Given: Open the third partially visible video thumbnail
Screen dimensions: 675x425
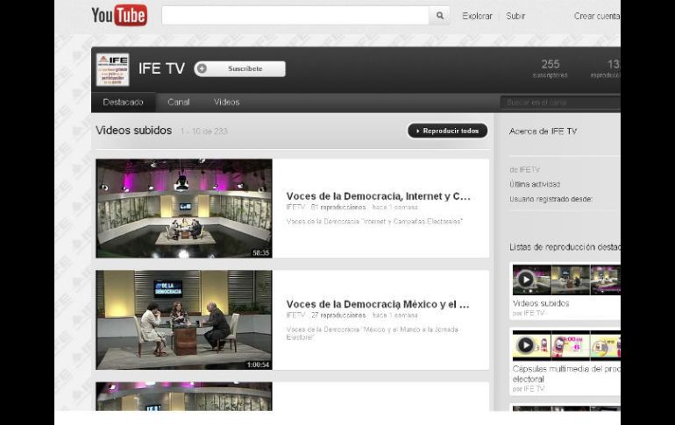Looking at the screenshot, I should (x=184, y=396).
